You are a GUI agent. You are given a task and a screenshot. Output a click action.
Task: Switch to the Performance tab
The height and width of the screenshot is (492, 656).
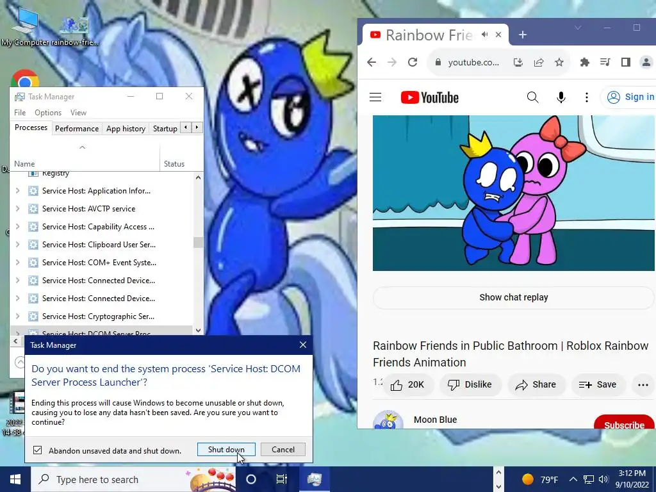(77, 128)
